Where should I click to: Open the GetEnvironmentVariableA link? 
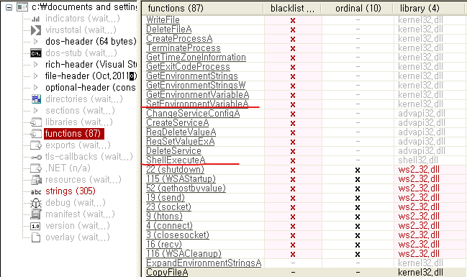(x=198, y=95)
